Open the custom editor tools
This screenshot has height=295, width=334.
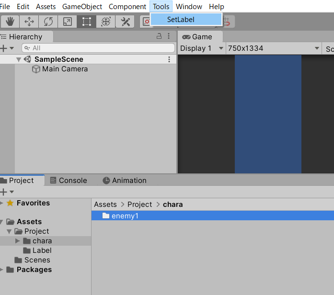click(x=125, y=22)
